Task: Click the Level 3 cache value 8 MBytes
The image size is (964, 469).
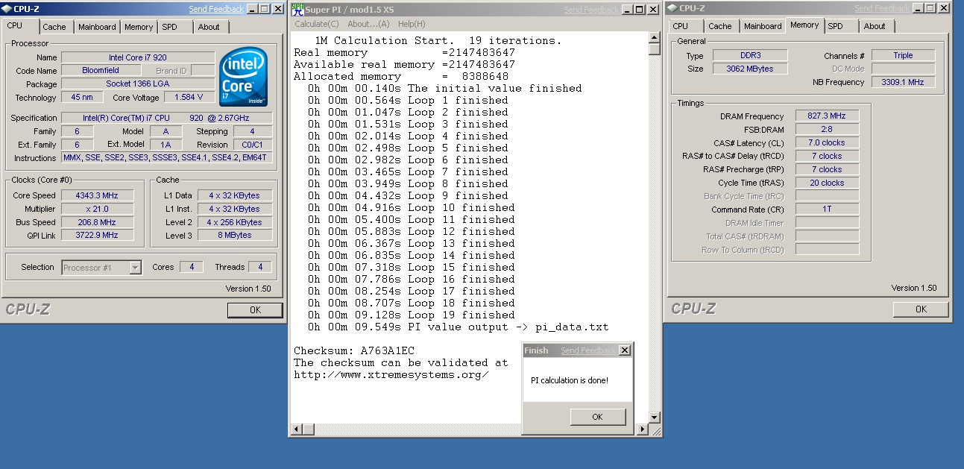Action: [235, 236]
